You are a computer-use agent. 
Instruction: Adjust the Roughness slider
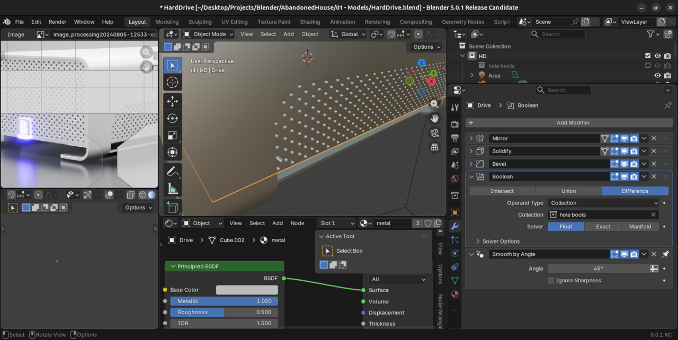pos(224,312)
